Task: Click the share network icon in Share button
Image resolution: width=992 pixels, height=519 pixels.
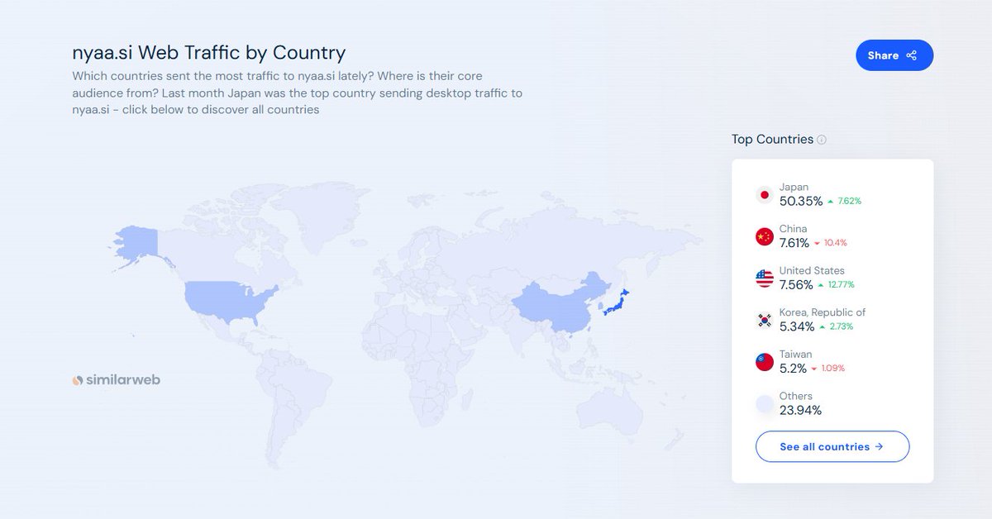Action: [912, 55]
